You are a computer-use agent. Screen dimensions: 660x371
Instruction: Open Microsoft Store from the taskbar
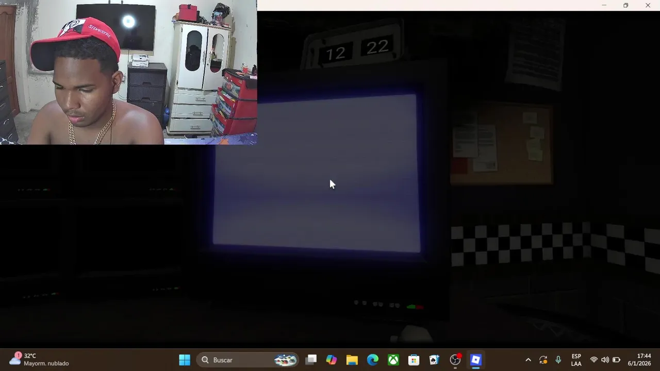[x=414, y=360]
